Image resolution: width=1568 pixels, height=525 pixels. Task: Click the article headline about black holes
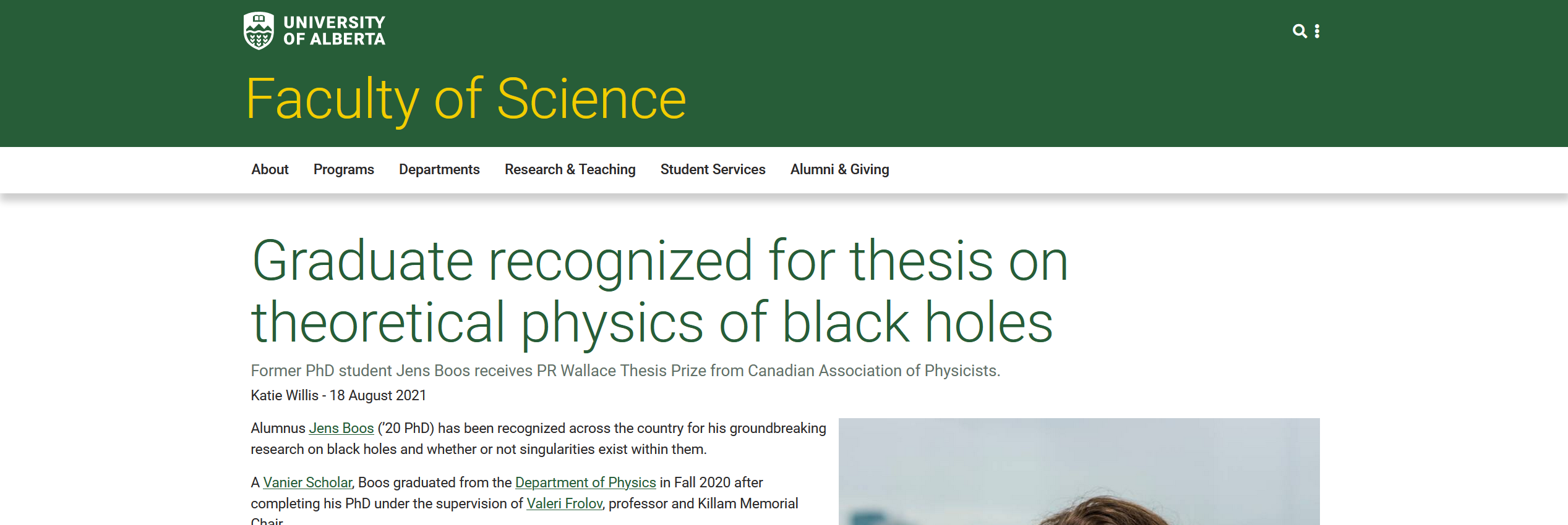tap(659, 292)
